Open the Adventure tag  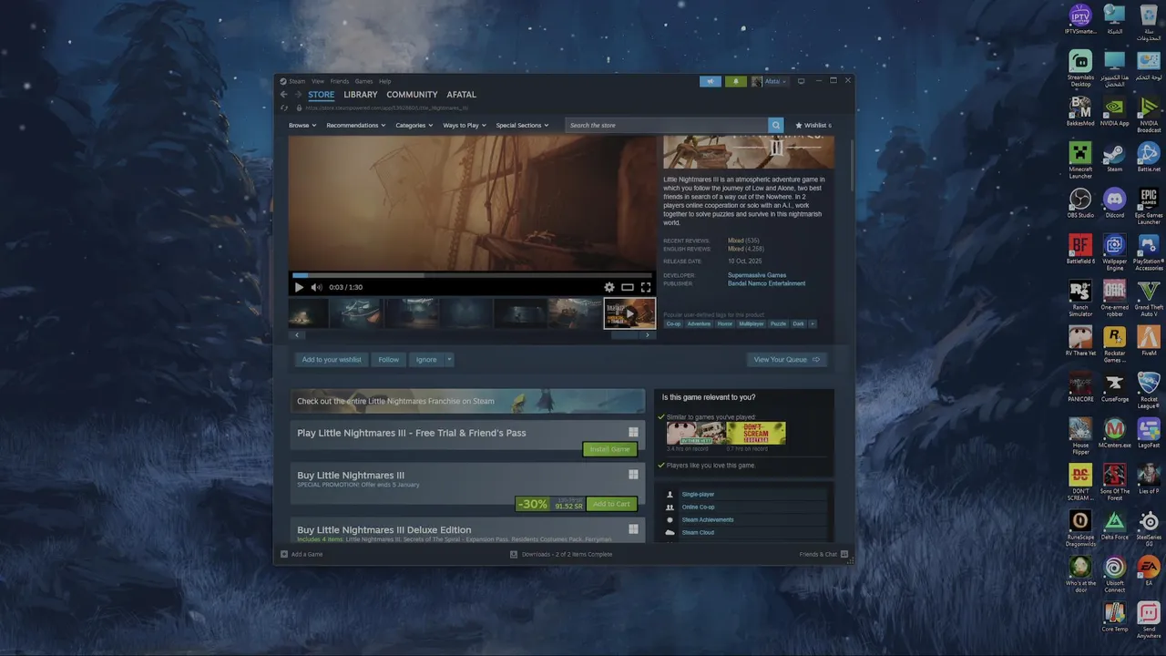coord(699,323)
